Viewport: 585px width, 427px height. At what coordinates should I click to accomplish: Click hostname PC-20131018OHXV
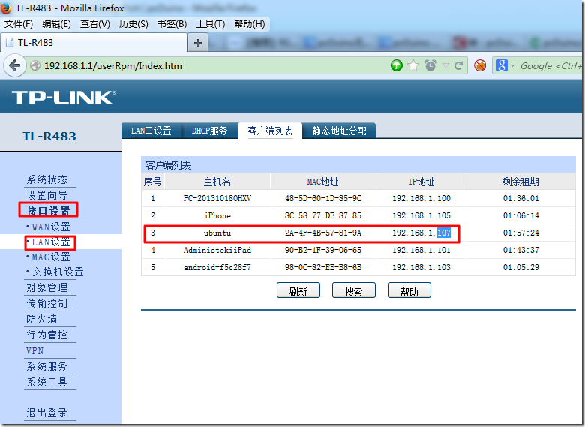(217, 198)
